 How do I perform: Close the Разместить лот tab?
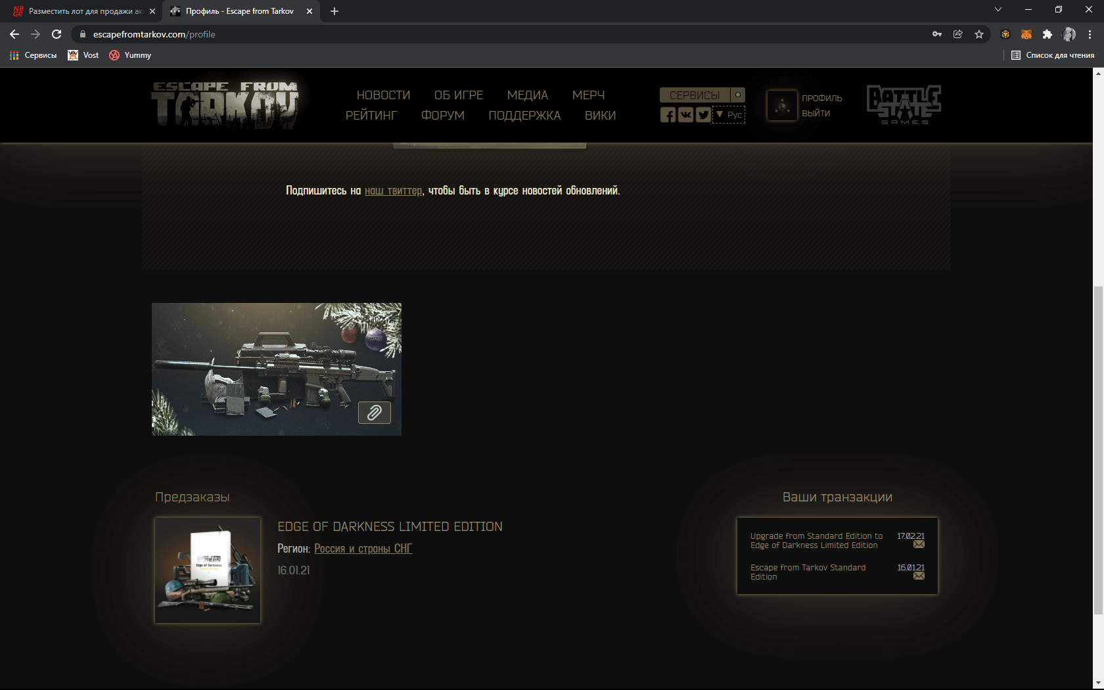pyautogui.click(x=152, y=11)
